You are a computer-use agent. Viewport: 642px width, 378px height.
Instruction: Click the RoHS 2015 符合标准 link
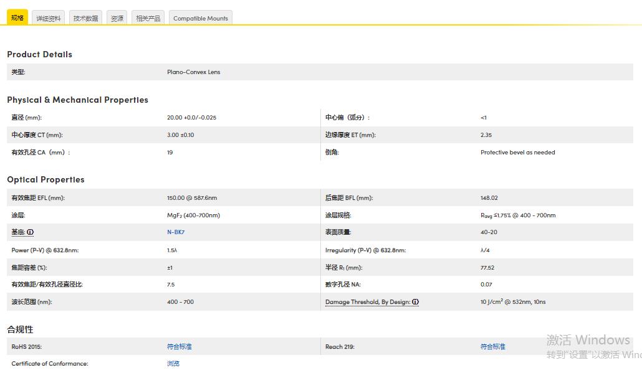coord(180,346)
